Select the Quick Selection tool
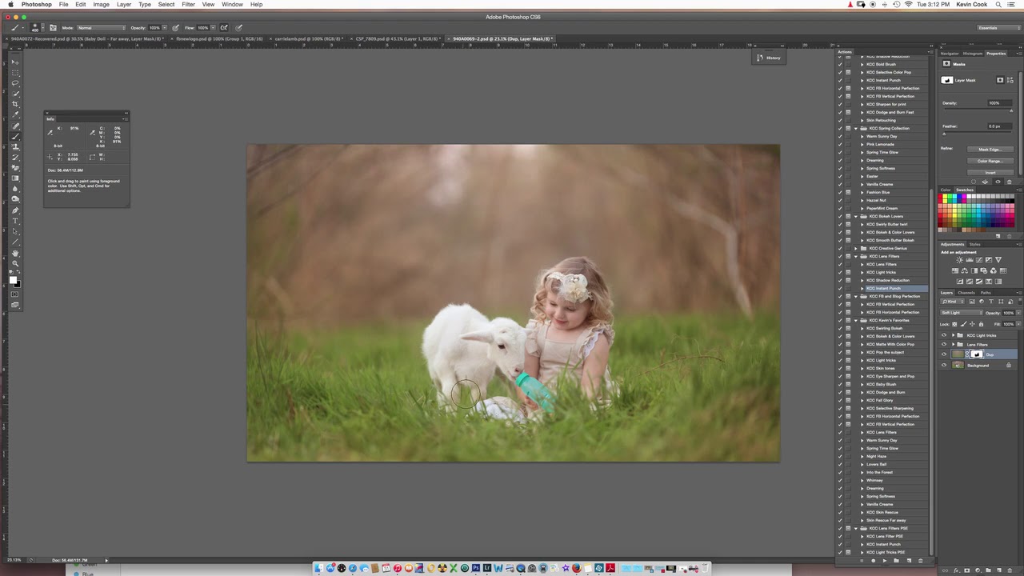The image size is (1024, 576). click(14, 94)
